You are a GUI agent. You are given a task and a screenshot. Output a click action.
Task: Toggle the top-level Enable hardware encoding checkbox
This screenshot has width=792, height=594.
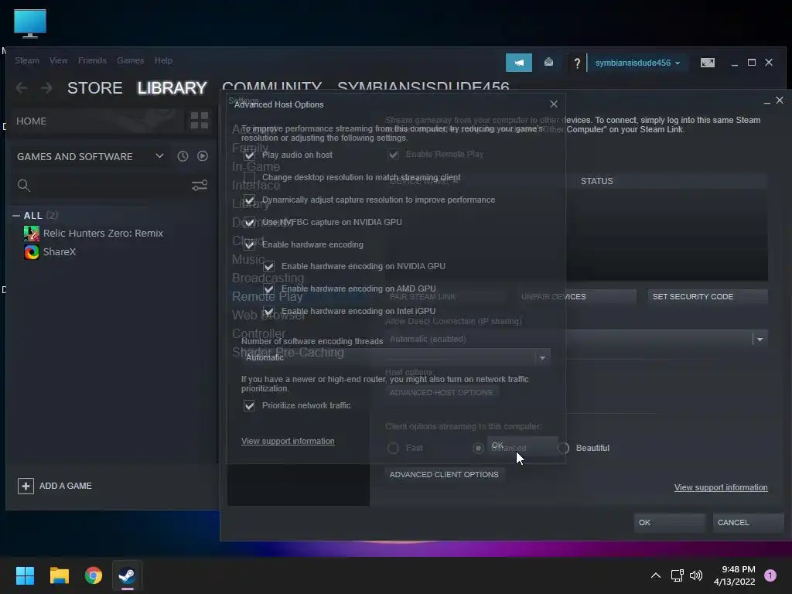(x=249, y=245)
